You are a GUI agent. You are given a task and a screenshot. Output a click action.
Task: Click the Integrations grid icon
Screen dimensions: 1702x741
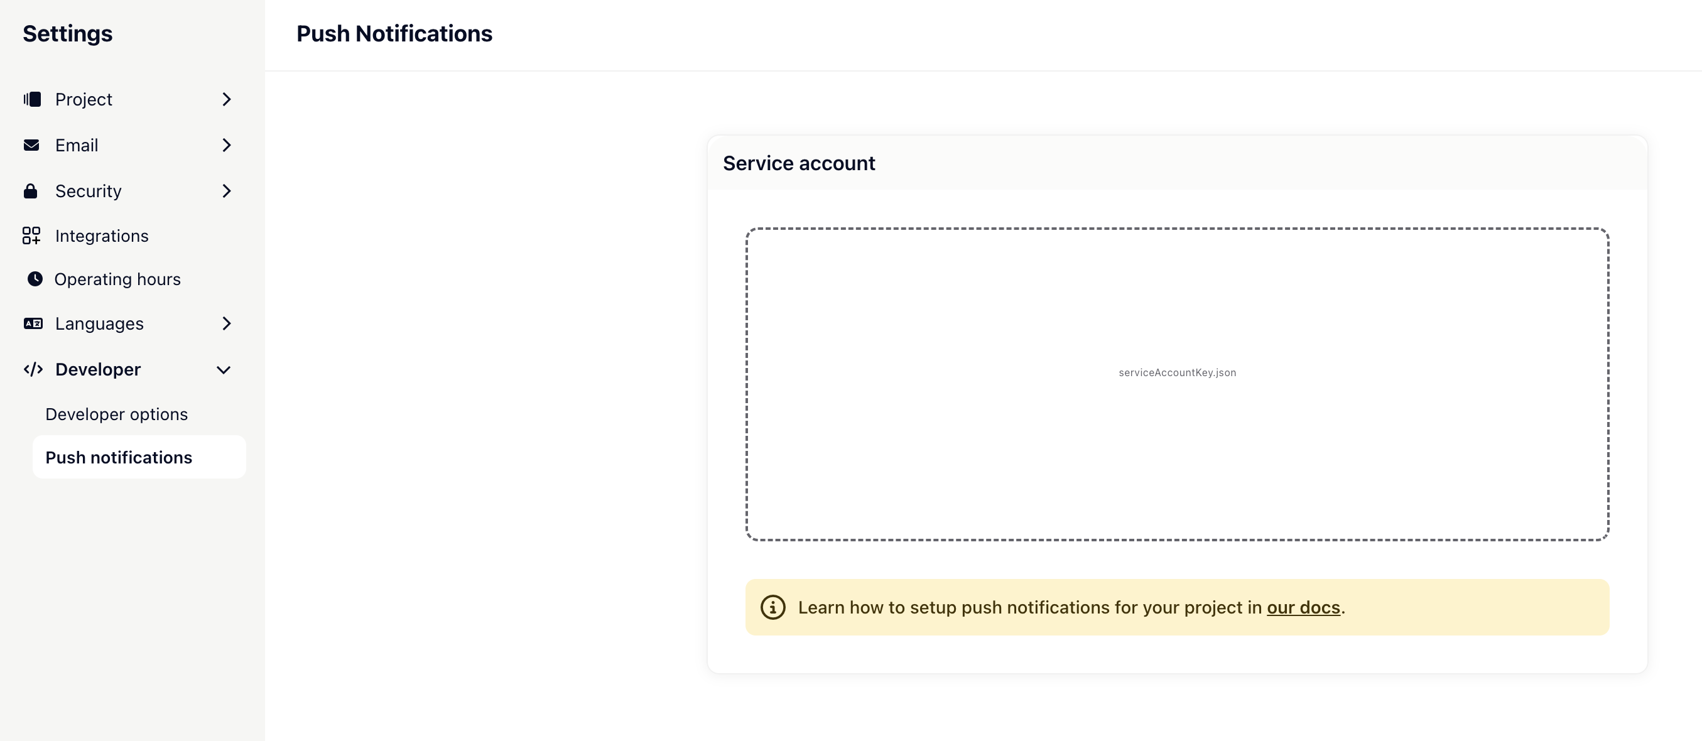[x=31, y=235]
